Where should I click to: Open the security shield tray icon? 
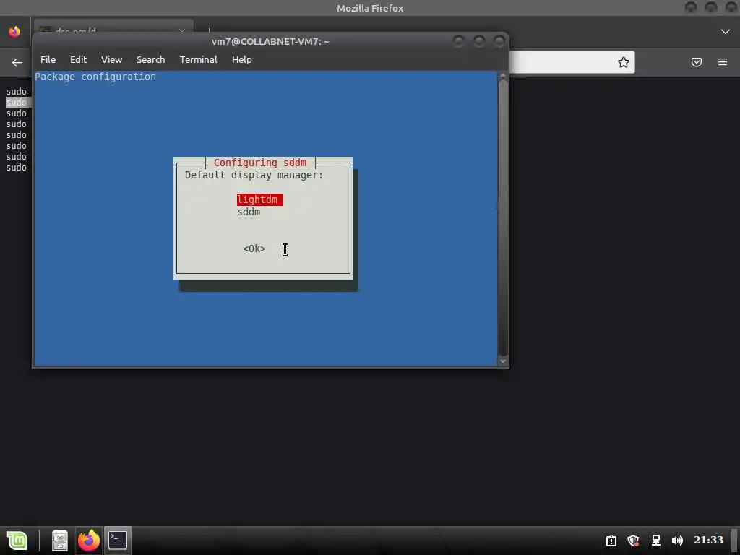pos(633,541)
